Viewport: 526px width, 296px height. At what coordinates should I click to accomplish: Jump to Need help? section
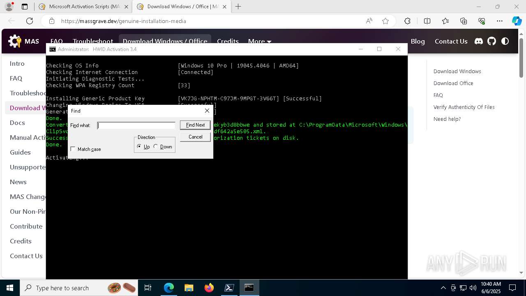click(x=447, y=119)
